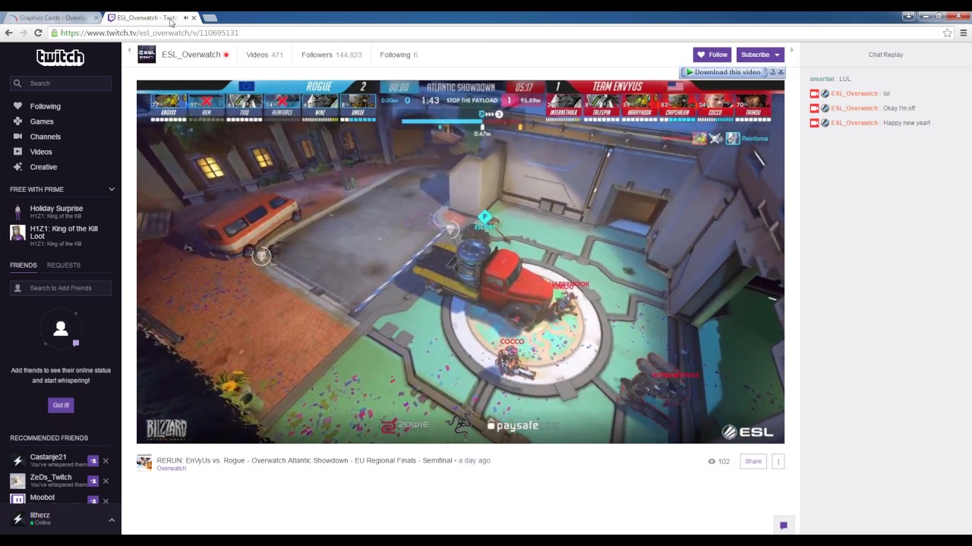
Task: Click the secure lock icon in address bar
Action: point(54,33)
